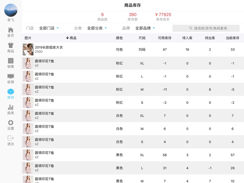The width and height of the screenshot is (244, 183).
Task: Expand the 全部门店 store dropdown
Action: (x=49, y=28)
